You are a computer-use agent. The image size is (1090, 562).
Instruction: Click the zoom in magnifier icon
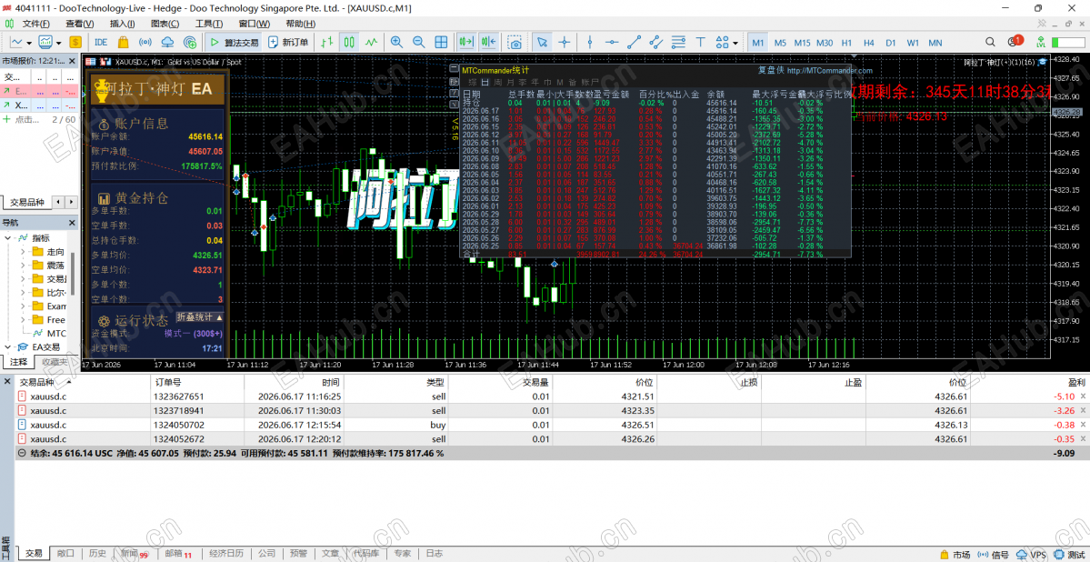click(x=396, y=43)
